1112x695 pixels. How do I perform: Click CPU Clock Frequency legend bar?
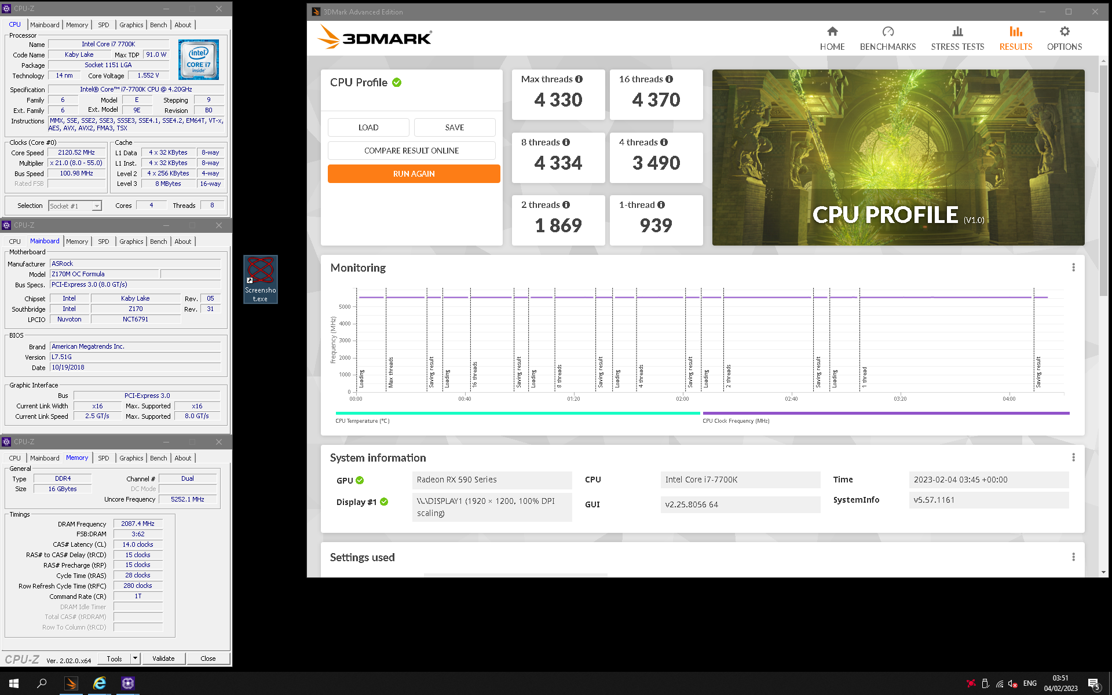886,413
